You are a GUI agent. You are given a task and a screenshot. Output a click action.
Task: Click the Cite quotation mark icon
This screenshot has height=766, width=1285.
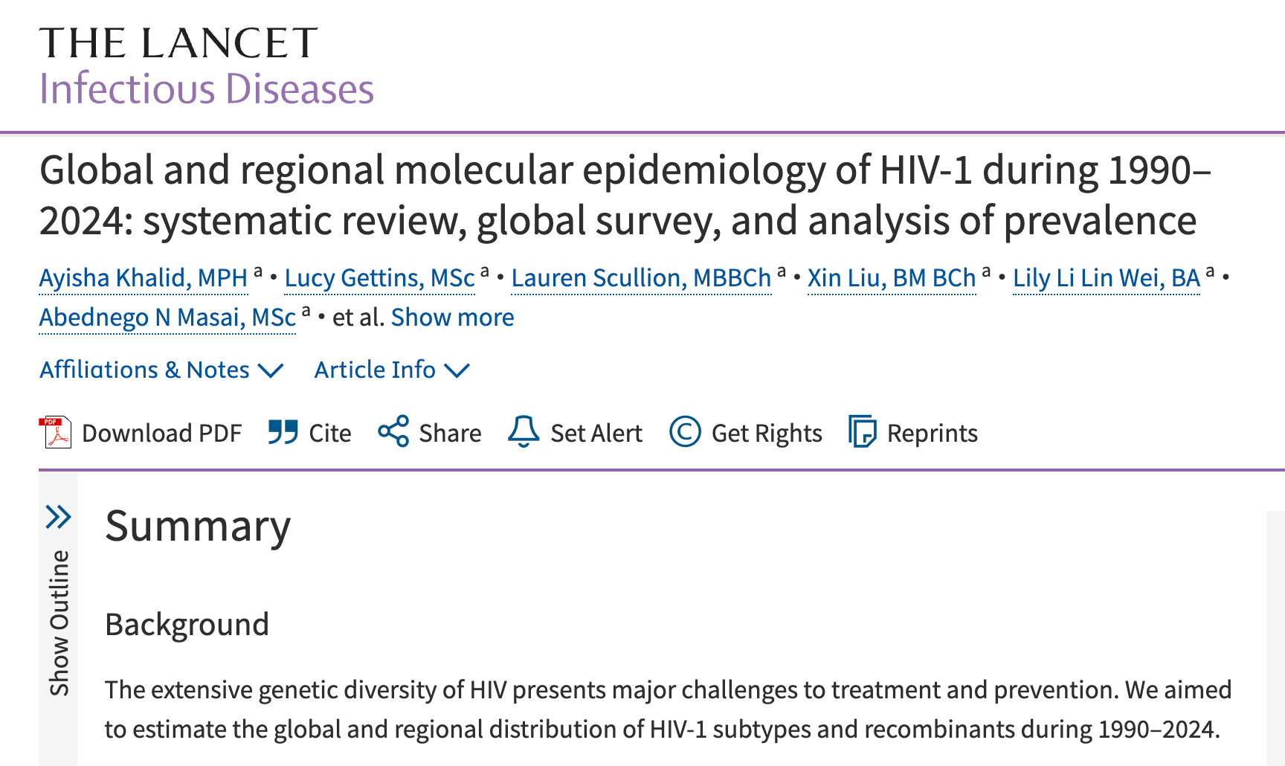(283, 432)
